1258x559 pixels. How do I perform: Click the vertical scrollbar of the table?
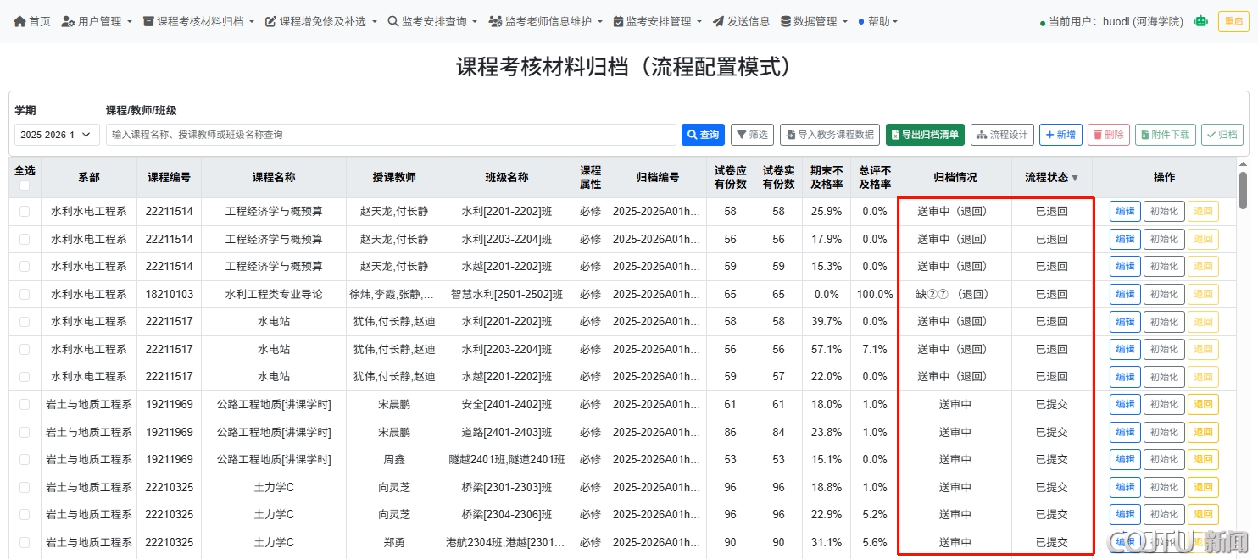1243,191
